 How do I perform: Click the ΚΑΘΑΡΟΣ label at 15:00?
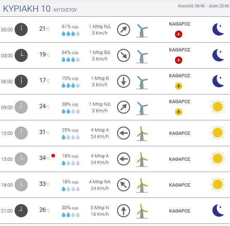(x=180, y=159)
